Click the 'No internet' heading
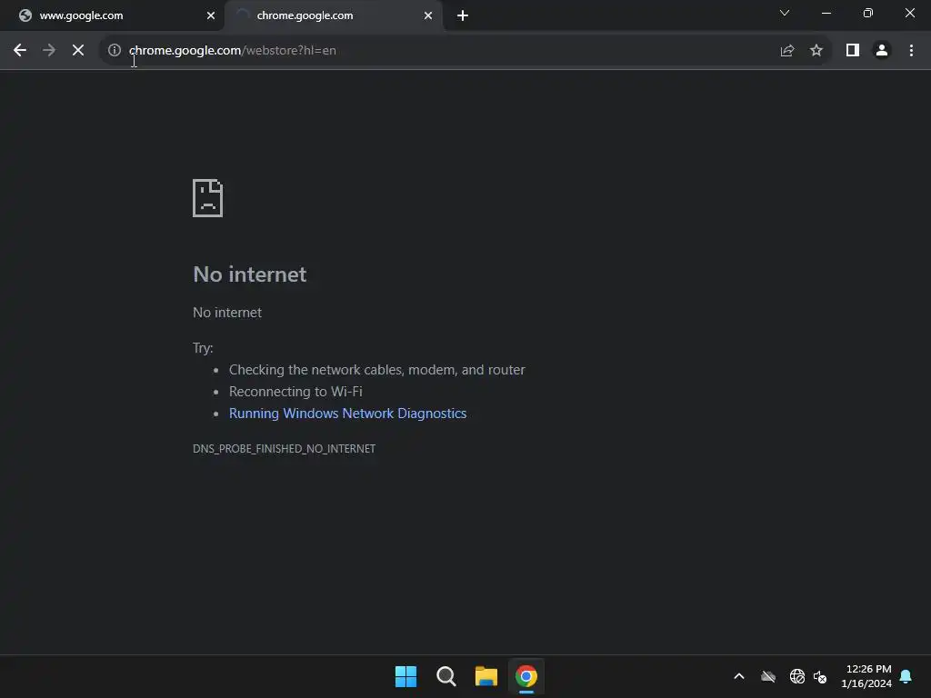This screenshot has width=931, height=698. click(250, 274)
